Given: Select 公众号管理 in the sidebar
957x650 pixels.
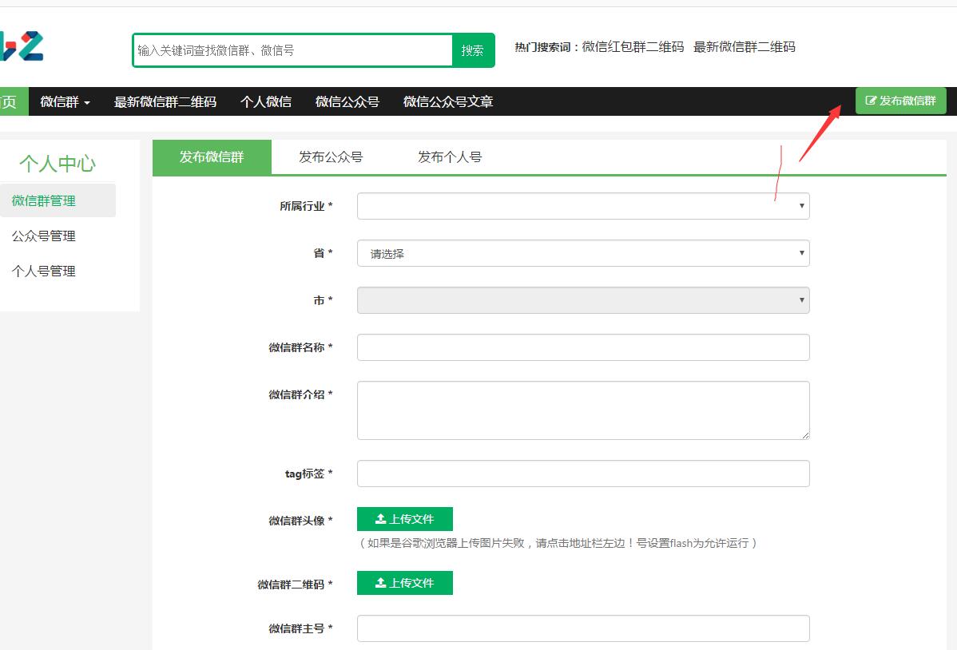Looking at the screenshot, I should click(44, 236).
